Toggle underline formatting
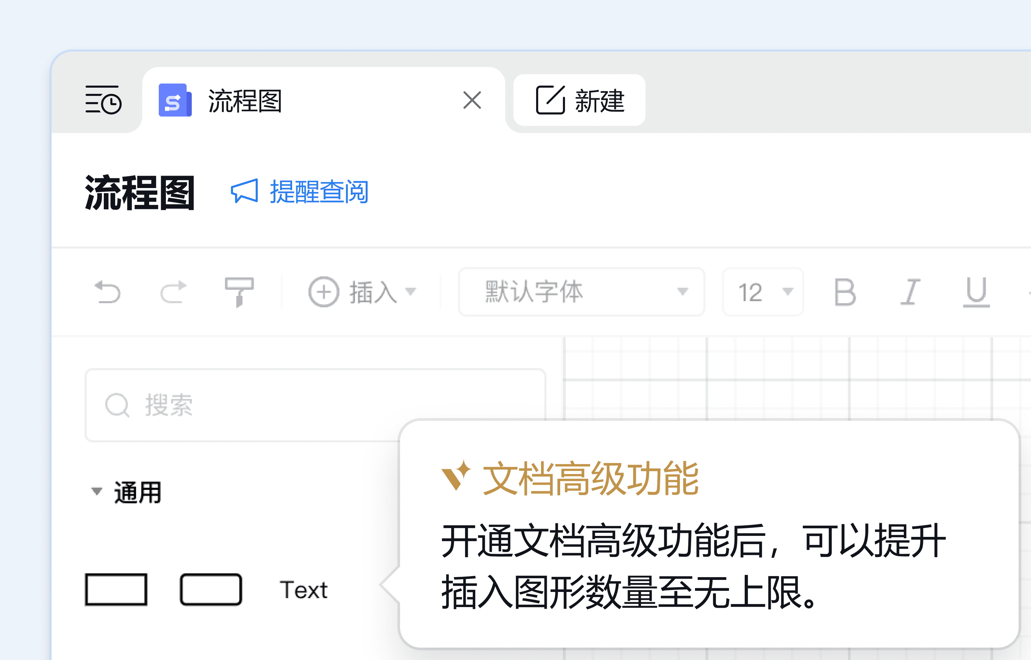1031x660 pixels. [x=976, y=292]
